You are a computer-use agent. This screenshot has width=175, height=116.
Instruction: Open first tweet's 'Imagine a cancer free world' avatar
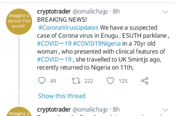(19, 22)
